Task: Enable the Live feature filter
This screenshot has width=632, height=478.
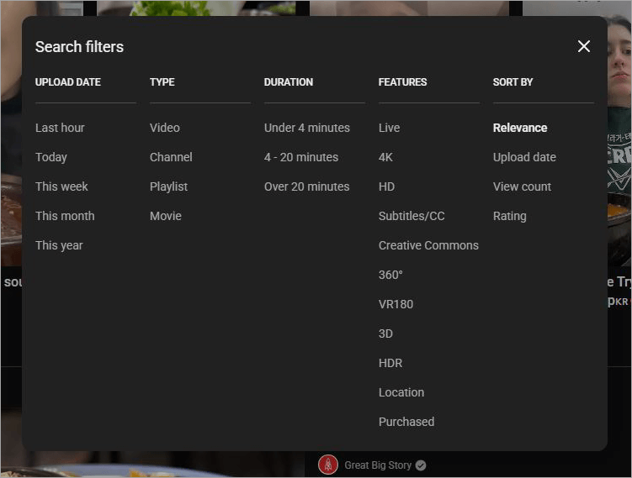Action: tap(389, 128)
